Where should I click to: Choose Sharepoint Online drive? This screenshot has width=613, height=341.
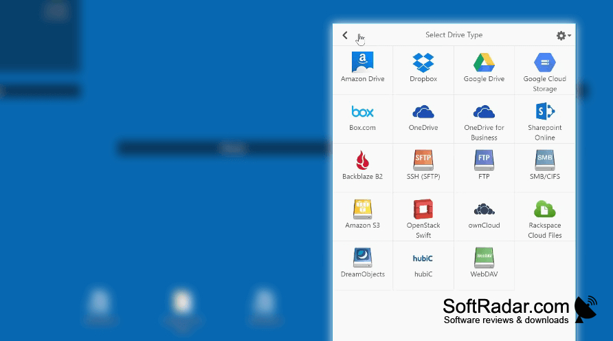pos(544,119)
